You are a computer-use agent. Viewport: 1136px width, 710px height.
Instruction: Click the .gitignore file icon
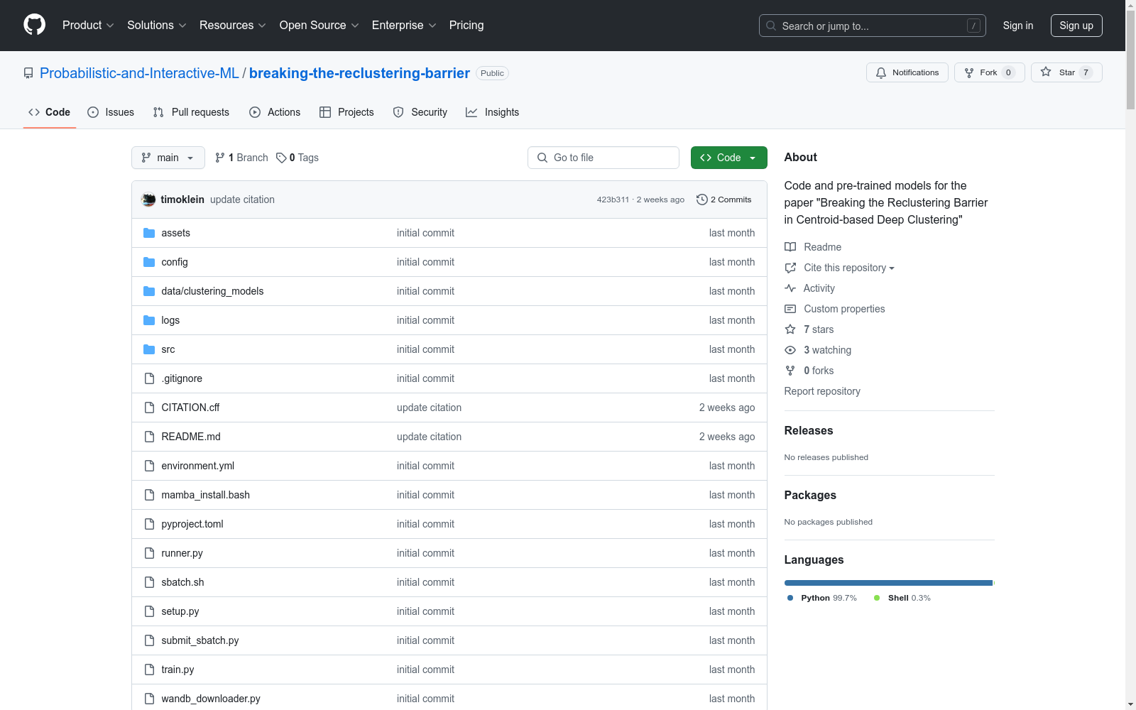click(149, 378)
